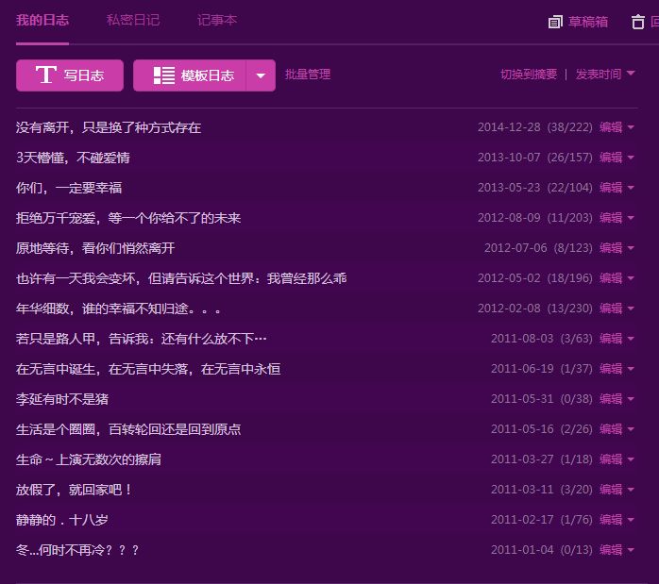Open log 3天懵懂，不碰爱情
Screen dimensions: 659x584
tap(73, 158)
